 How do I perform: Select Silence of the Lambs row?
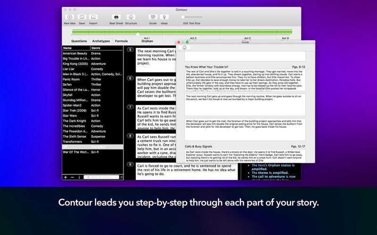[x=92, y=90]
